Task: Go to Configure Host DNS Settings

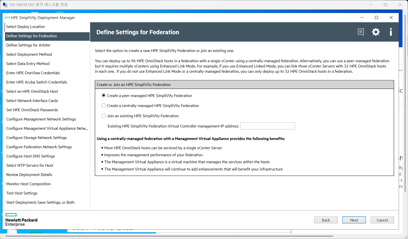Action: 47,156
